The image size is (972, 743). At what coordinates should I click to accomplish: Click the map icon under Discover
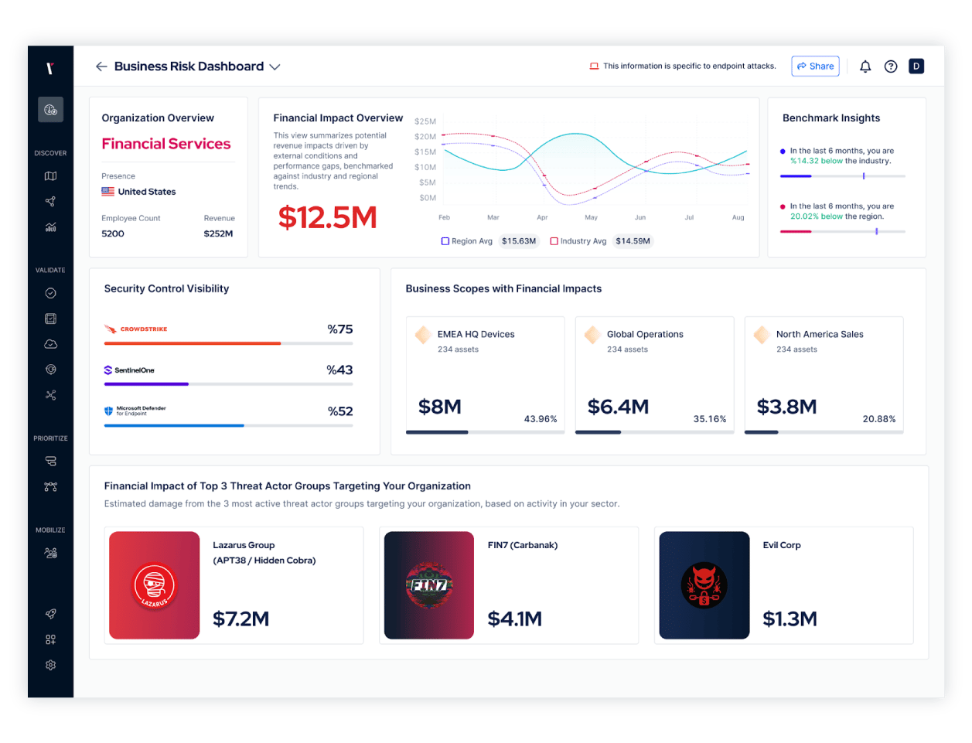pyautogui.click(x=50, y=176)
